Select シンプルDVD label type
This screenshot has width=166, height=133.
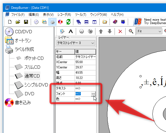(x=36, y=85)
